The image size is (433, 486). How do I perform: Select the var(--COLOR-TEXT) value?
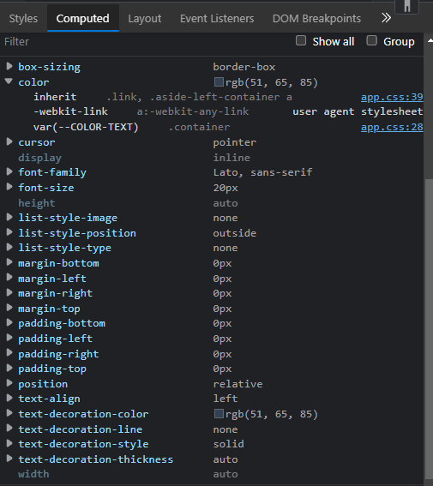pyautogui.click(x=86, y=127)
